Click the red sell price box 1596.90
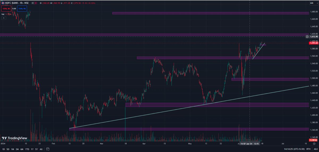The width and height of the screenshot is (319, 152). (6, 8)
